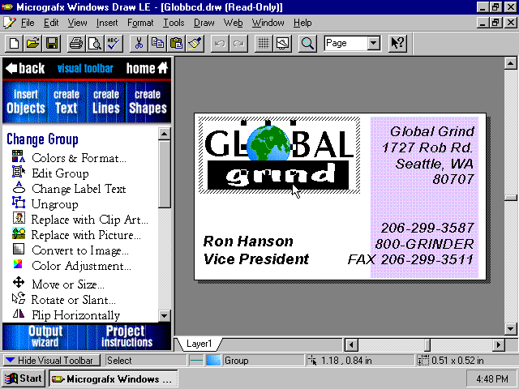
Task: Paste from clipboard icon
Action: (x=177, y=43)
